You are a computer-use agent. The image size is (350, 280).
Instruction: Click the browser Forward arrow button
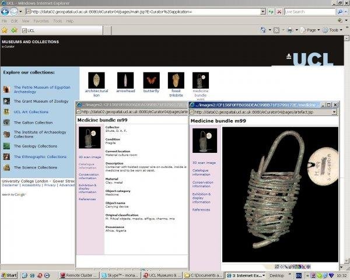14,12
